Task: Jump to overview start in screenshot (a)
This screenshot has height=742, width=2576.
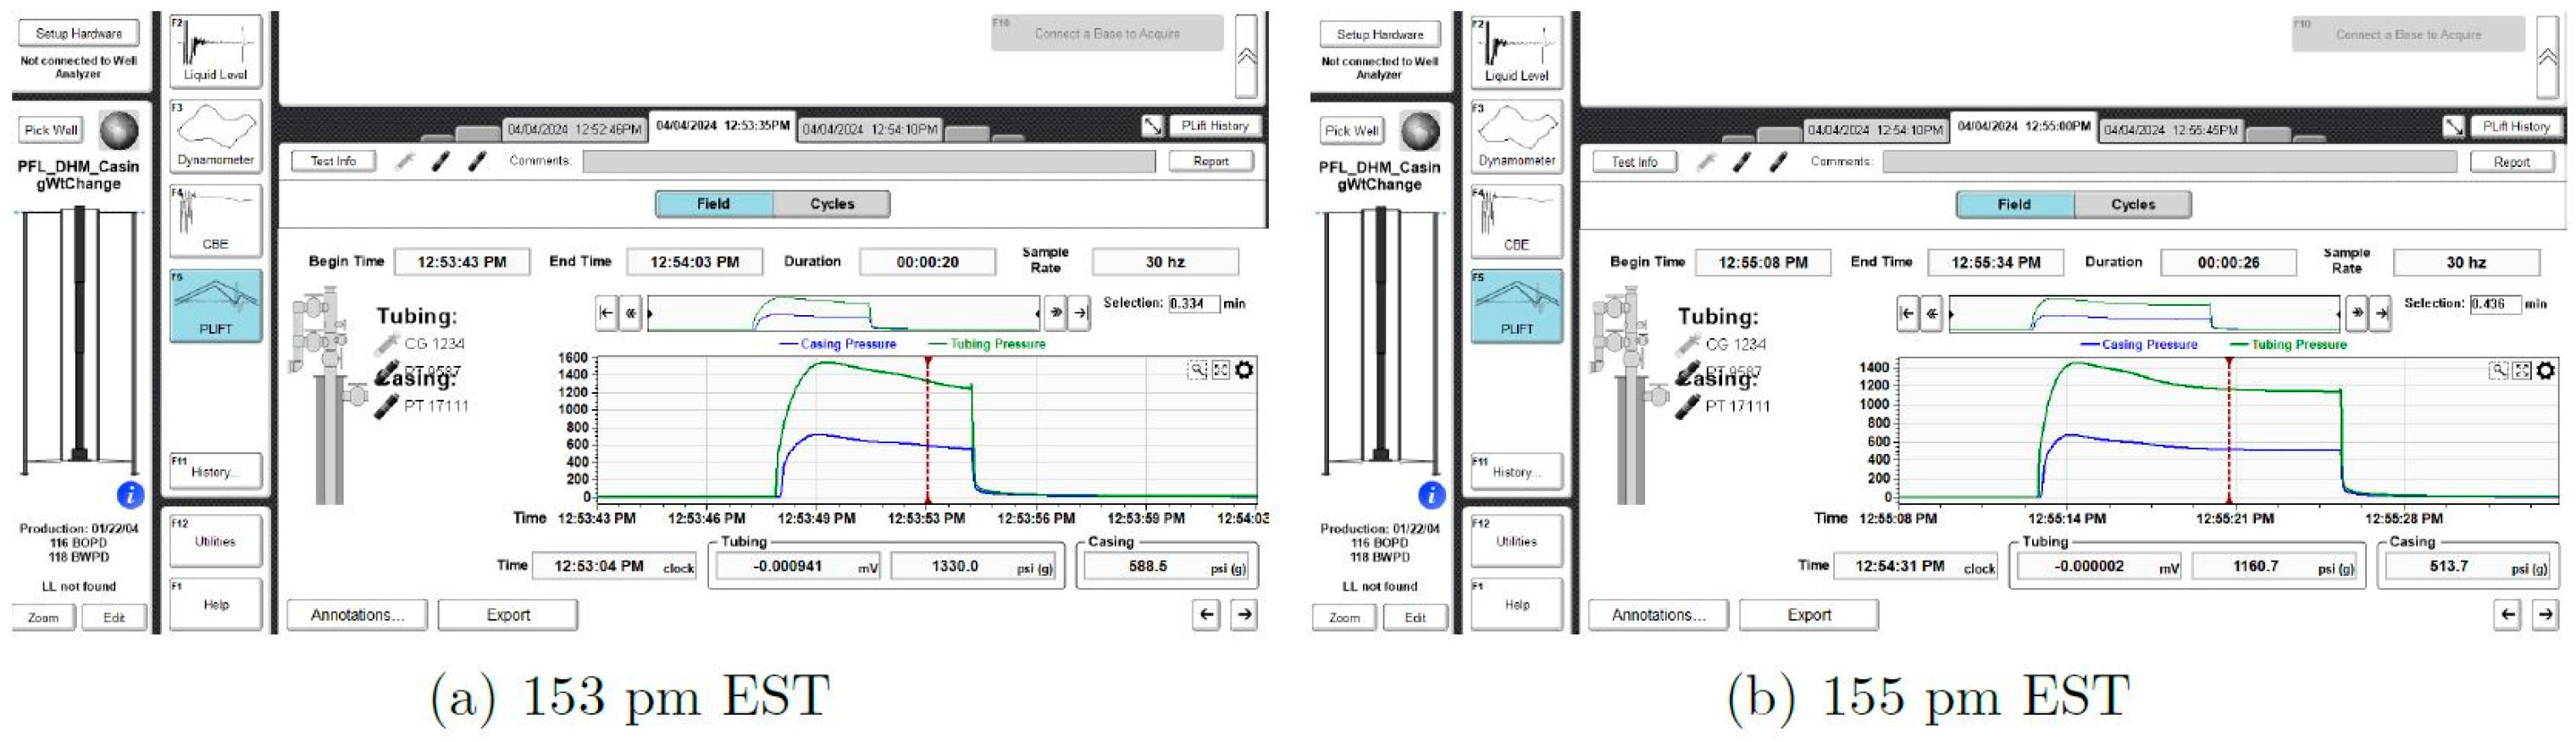Action: click(x=606, y=313)
